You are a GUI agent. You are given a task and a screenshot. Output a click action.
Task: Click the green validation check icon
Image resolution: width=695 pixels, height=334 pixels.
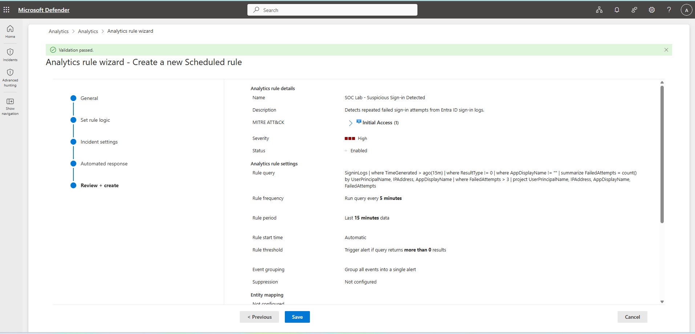[x=53, y=50]
